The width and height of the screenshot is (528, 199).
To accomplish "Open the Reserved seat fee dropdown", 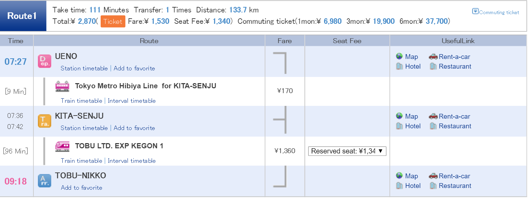I will click(347, 151).
